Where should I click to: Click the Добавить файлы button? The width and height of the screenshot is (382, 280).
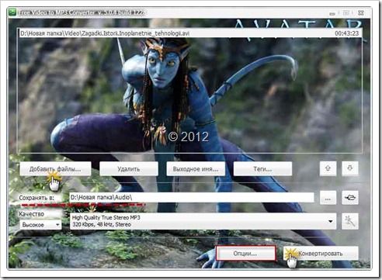click(55, 169)
